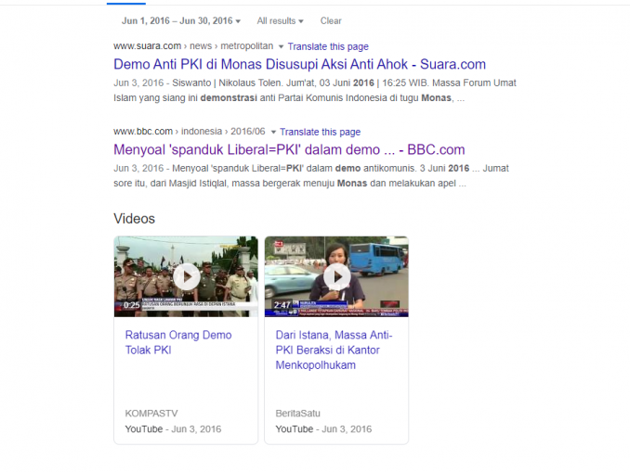Click the 'Videos' section heading

tap(134, 219)
